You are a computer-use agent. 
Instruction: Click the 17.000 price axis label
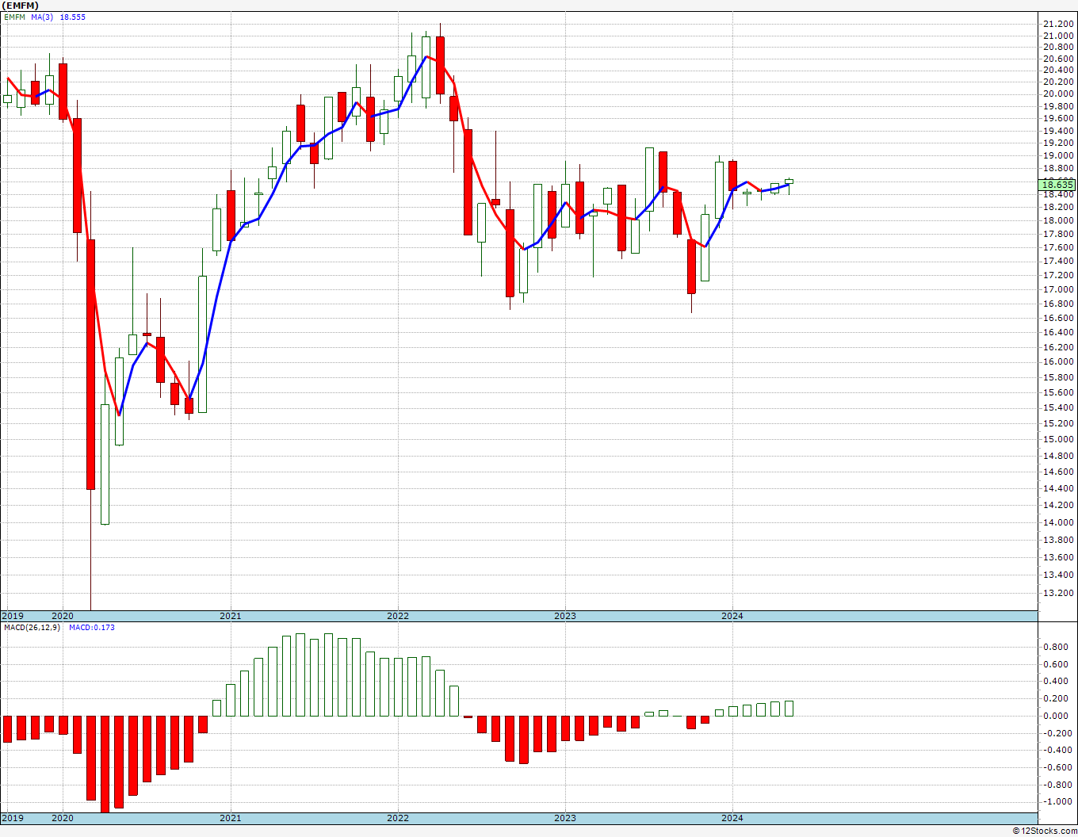click(1059, 289)
